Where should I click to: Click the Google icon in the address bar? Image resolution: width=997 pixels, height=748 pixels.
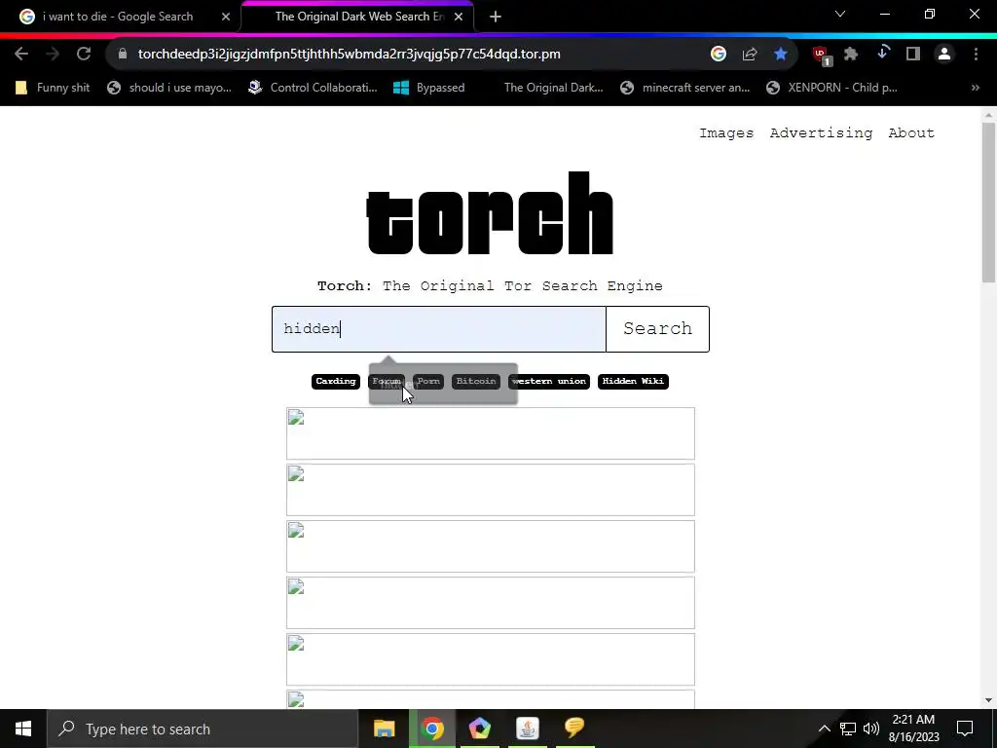click(719, 55)
